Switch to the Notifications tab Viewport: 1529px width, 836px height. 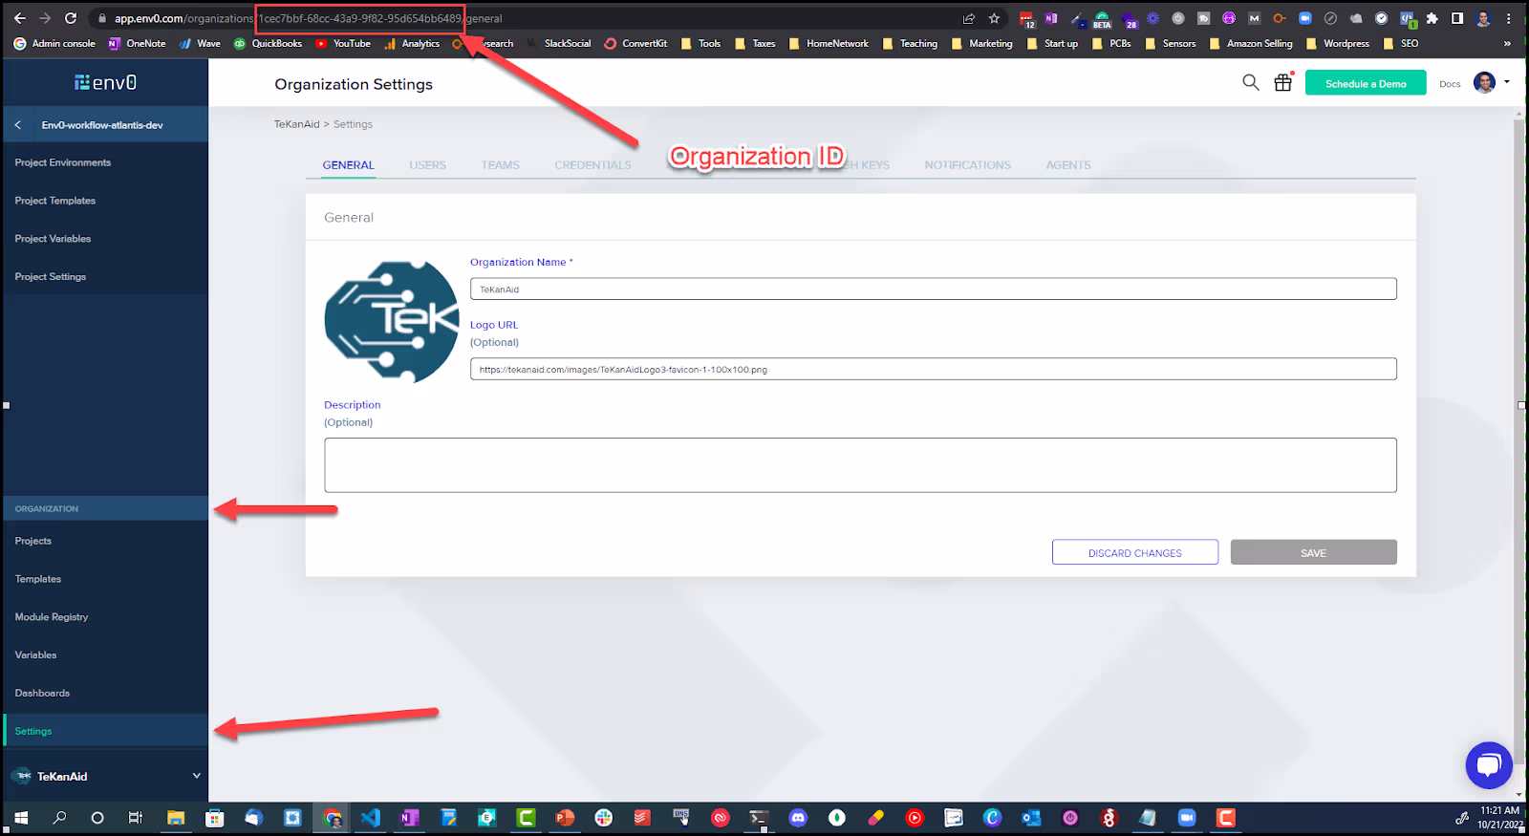pos(967,165)
